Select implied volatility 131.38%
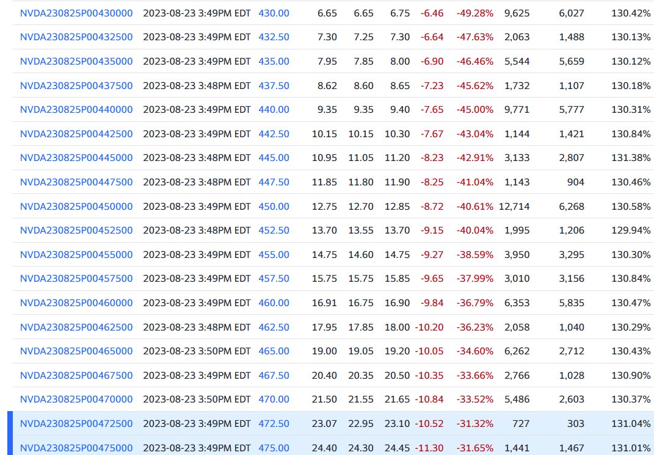Viewport: 654px width, 455px height. pyautogui.click(x=631, y=158)
